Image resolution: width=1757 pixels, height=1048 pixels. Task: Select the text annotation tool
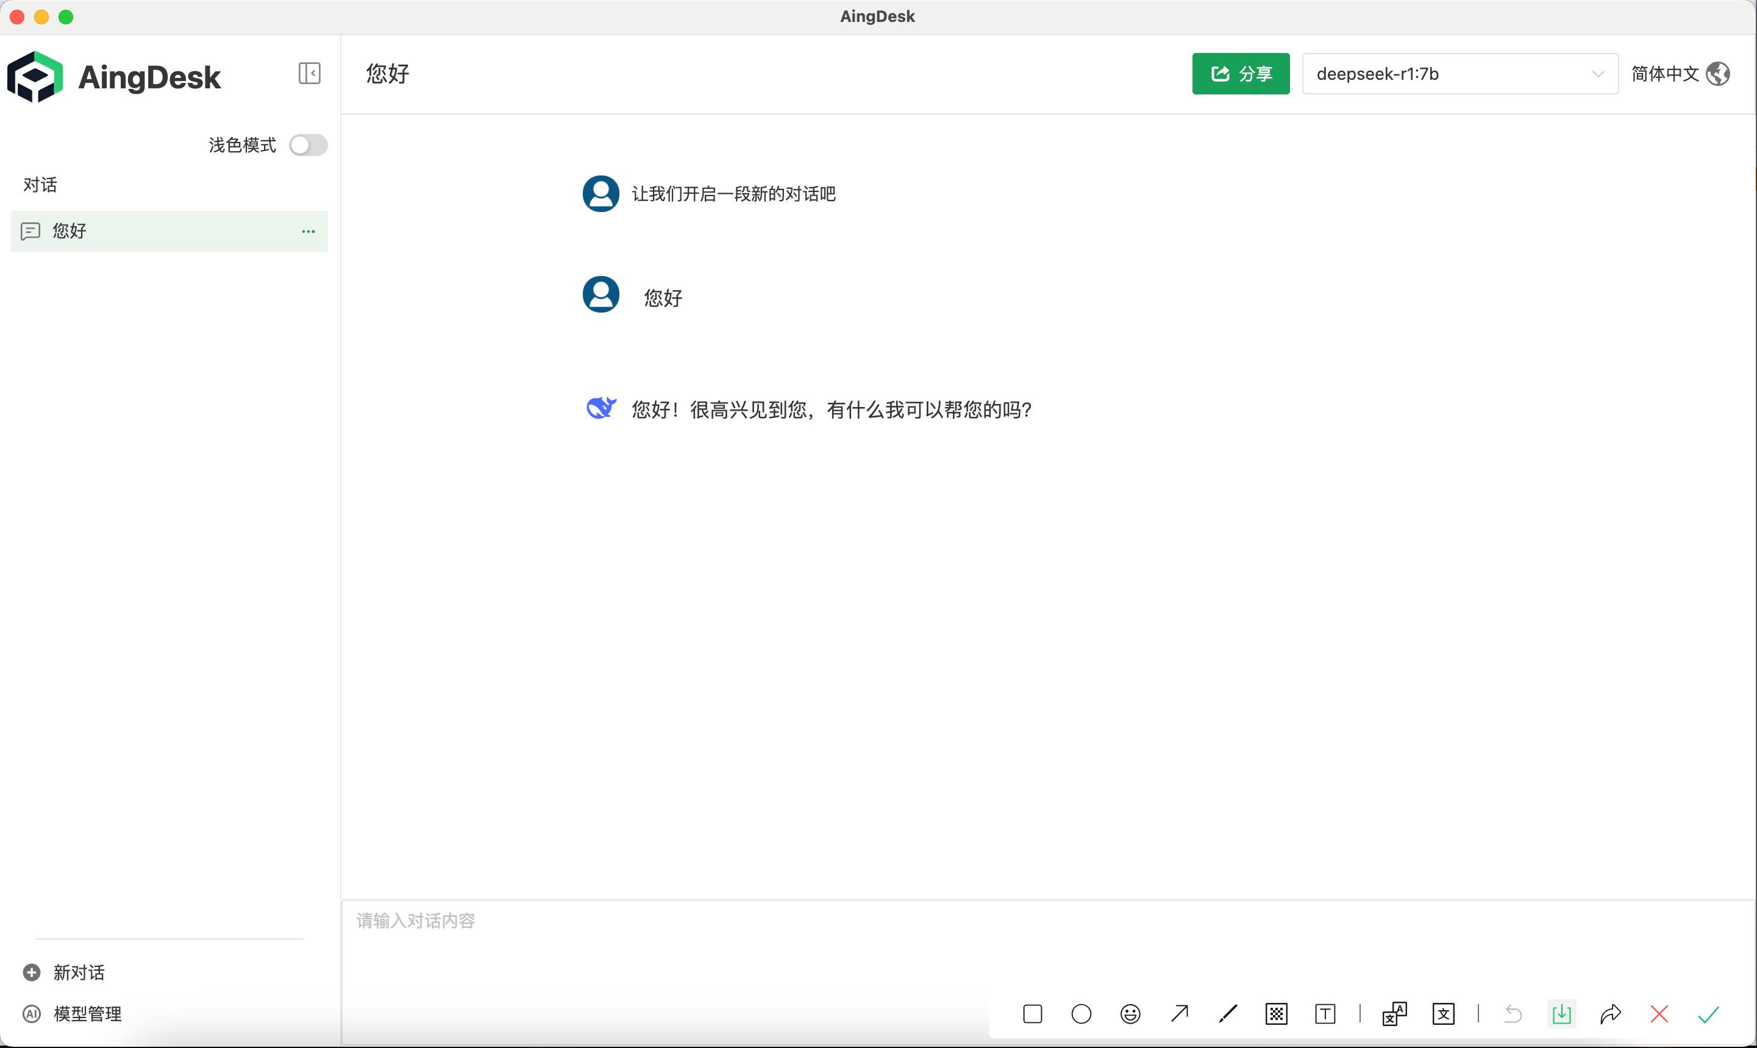point(1325,1014)
